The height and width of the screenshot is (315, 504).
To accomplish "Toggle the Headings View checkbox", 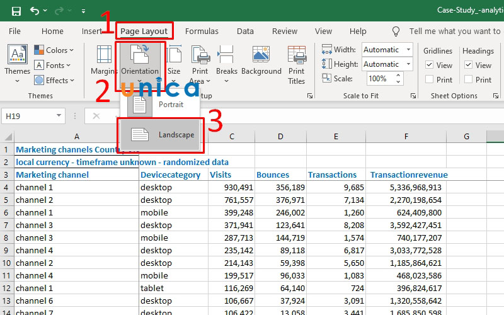I will [468, 65].
